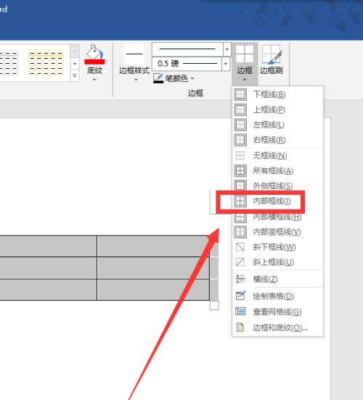Image resolution: width=363 pixels, height=400 pixels.
Task: Select the Bottom Border (下框线) option
Action: tap(277, 95)
